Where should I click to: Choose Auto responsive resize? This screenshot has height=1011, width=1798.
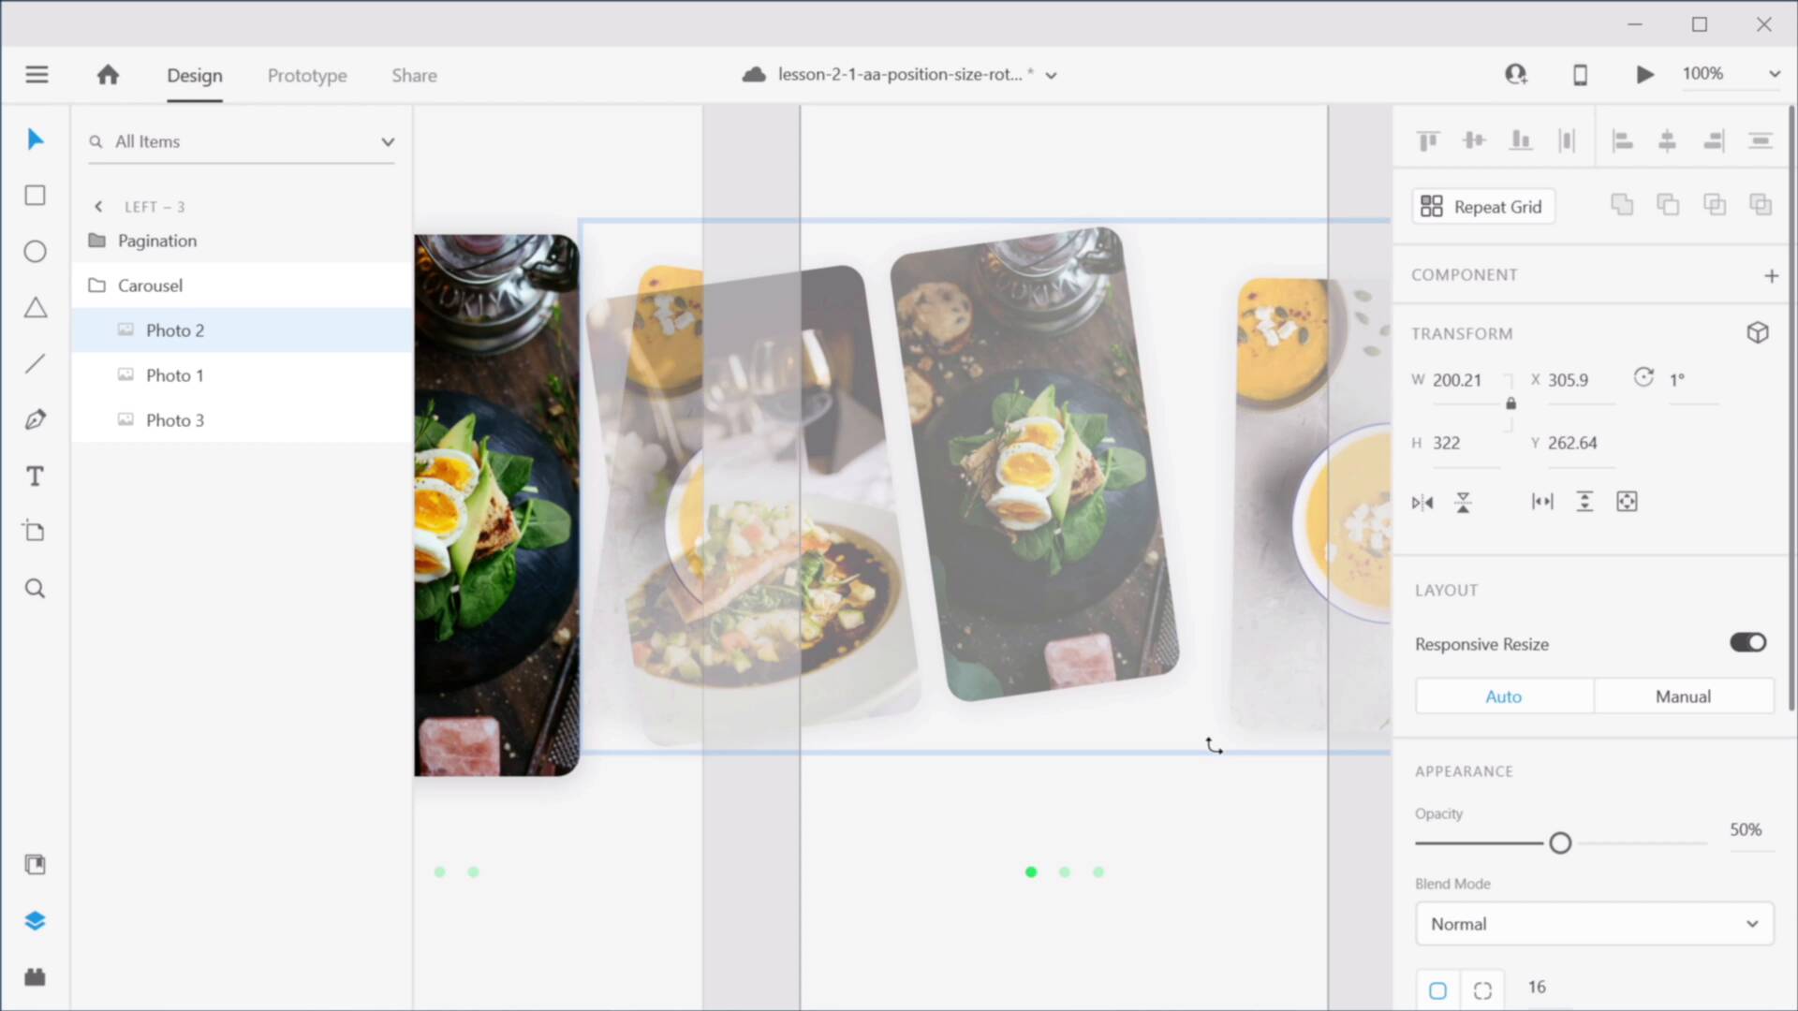[x=1504, y=696]
